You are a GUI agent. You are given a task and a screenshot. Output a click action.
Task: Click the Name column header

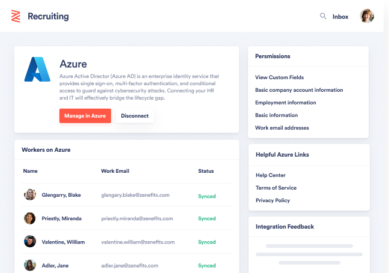30,171
